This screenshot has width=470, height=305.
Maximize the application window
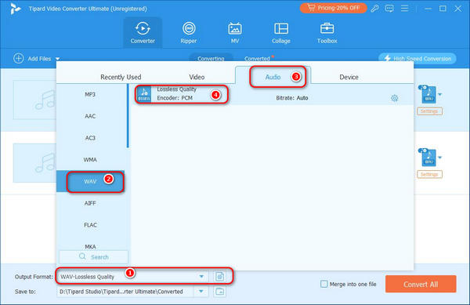[x=443, y=9]
